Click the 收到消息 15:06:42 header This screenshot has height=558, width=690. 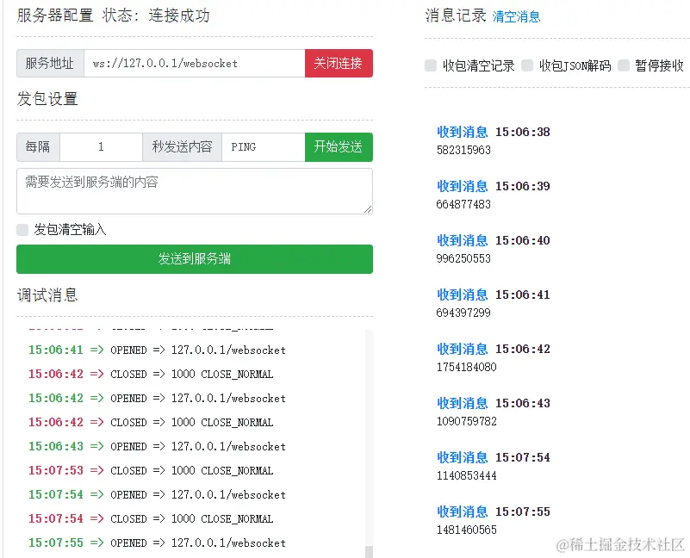(x=494, y=349)
